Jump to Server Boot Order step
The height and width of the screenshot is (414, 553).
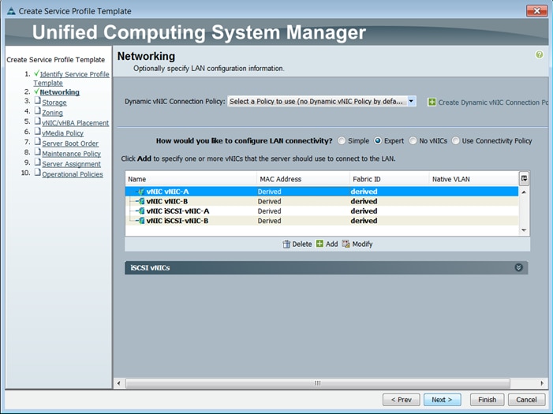click(70, 144)
